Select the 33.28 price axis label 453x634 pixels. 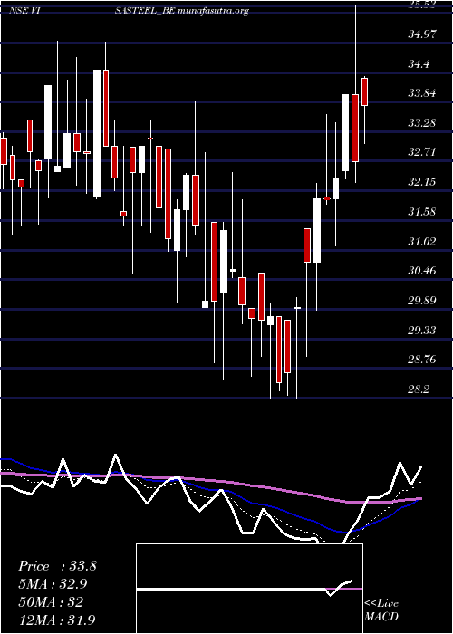422,122
